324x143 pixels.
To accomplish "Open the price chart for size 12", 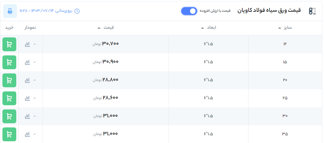I will (27, 44).
